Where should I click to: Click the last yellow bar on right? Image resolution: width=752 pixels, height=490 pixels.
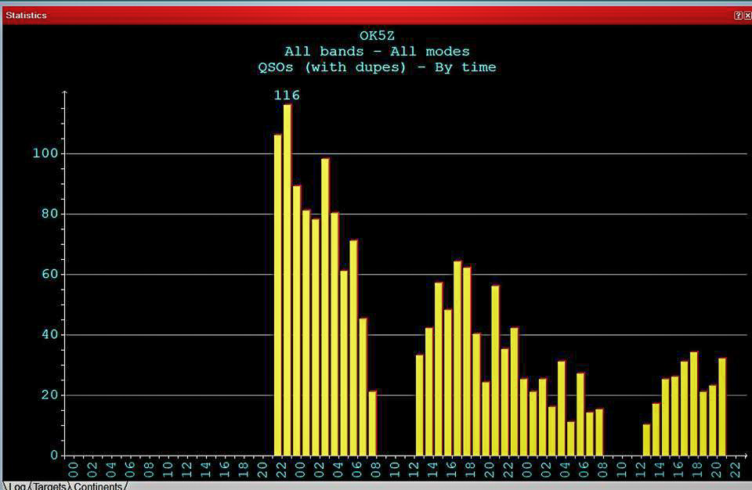pyautogui.click(x=722, y=406)
